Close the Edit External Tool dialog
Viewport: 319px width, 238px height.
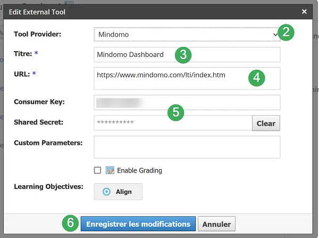(x=304, y=11)
